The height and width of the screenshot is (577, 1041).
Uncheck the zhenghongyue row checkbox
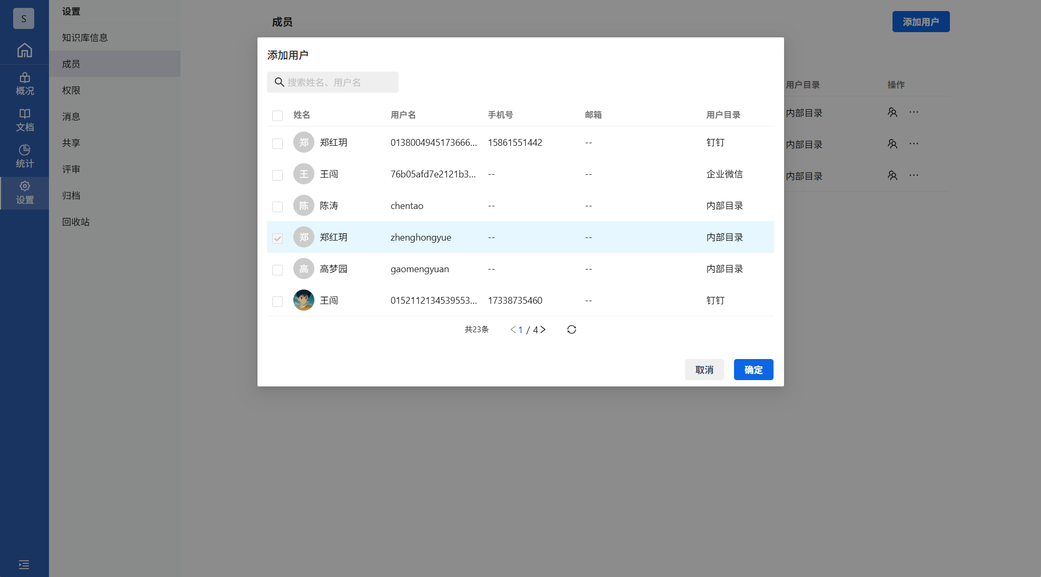pyautogui.click(x=277, y=238)
